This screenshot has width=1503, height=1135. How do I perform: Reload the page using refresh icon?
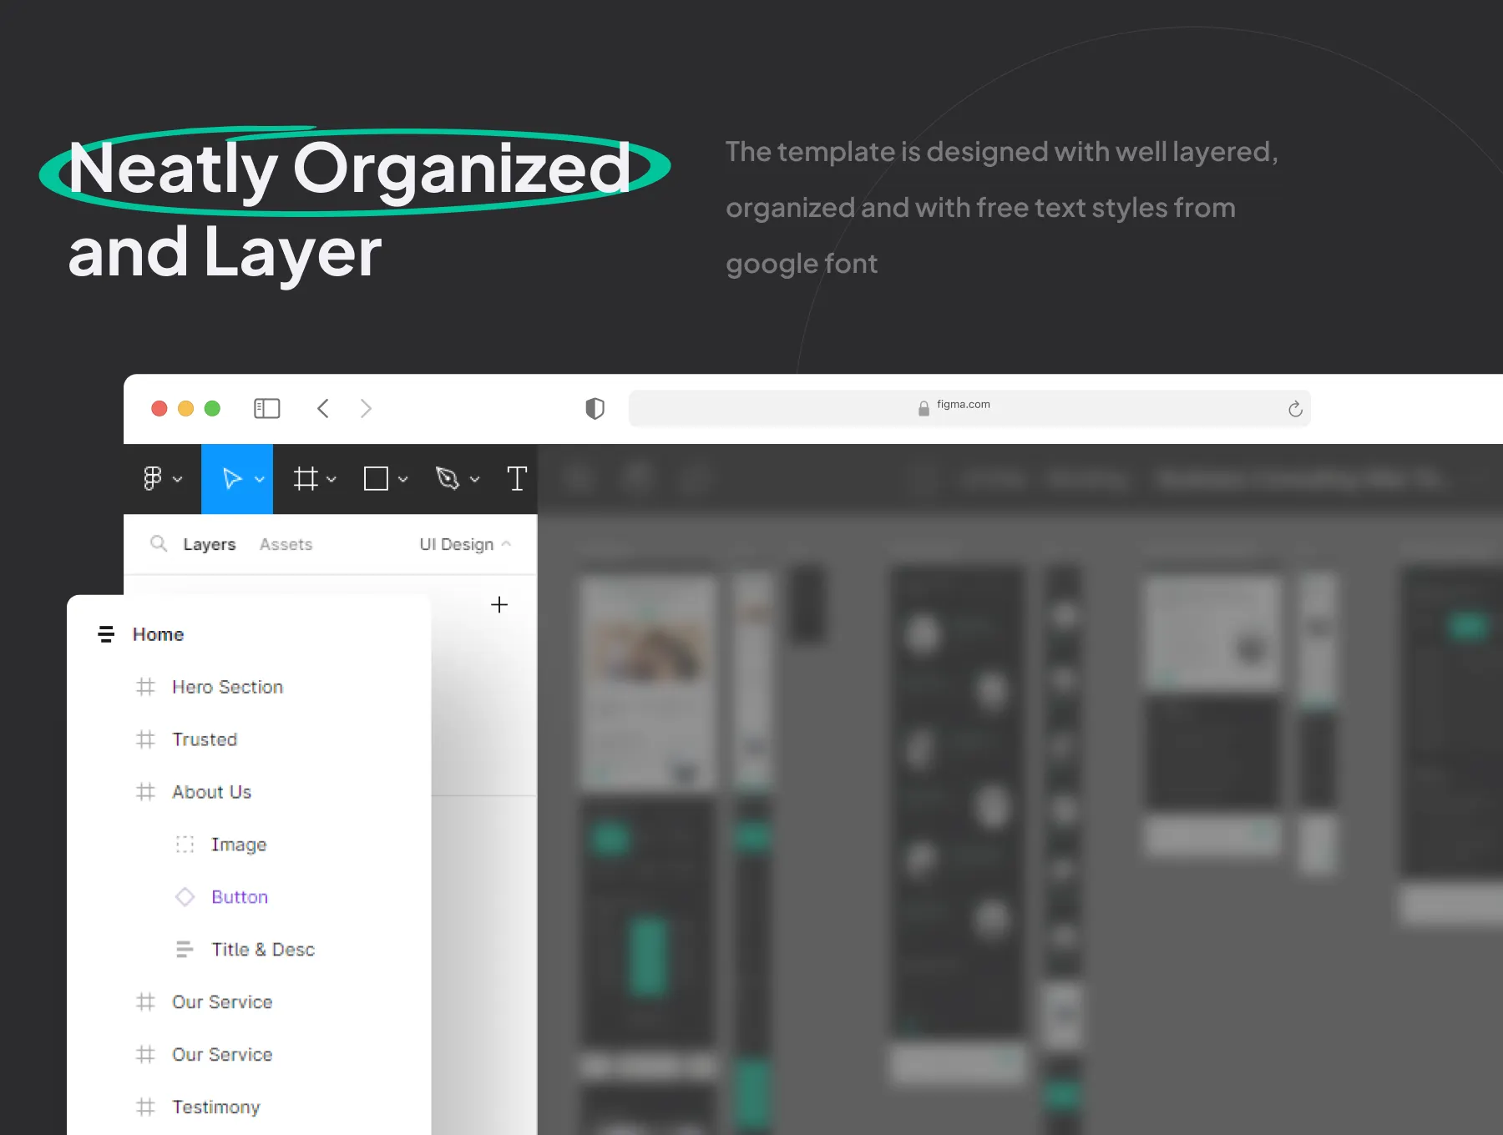pos(1294,409)
